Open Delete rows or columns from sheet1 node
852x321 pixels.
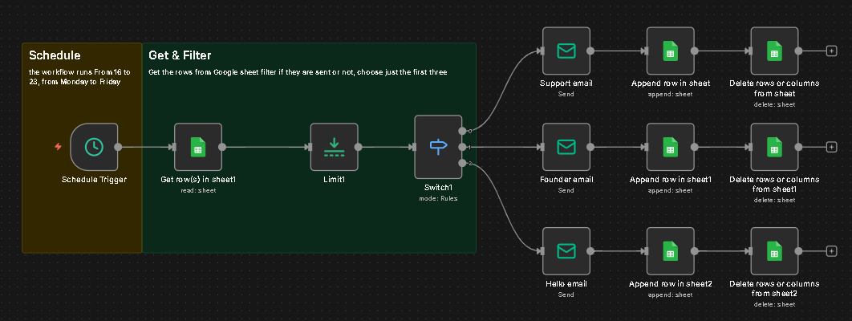774,147
